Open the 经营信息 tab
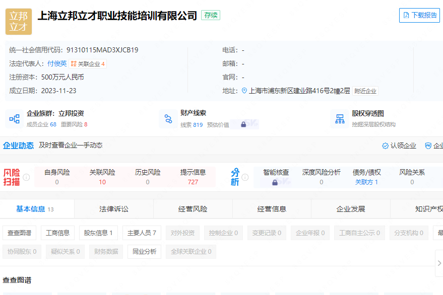Viewport: 443px width, 295px height. [272, 209]
